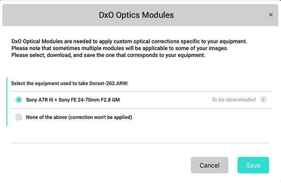Click the Dorset-262.ARW equipment prompt heading
The width and height of the screenshot is (281, 188).
[x=73, y=83]
